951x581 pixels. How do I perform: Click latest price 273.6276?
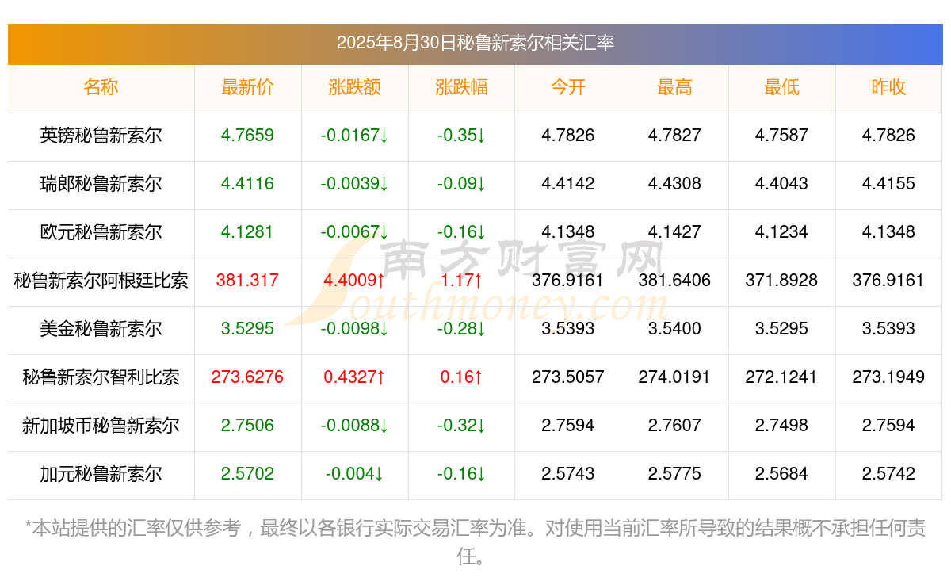[248, 377]
